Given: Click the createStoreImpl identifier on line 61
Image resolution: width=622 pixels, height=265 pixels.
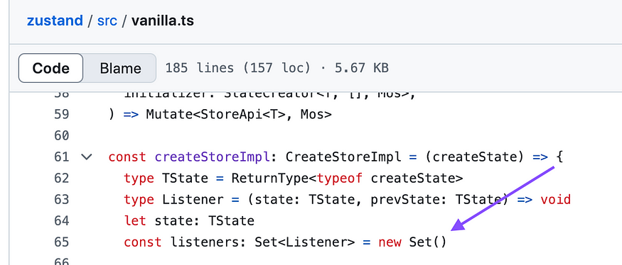Looking at the screenshot, I should tap(213, 157).
